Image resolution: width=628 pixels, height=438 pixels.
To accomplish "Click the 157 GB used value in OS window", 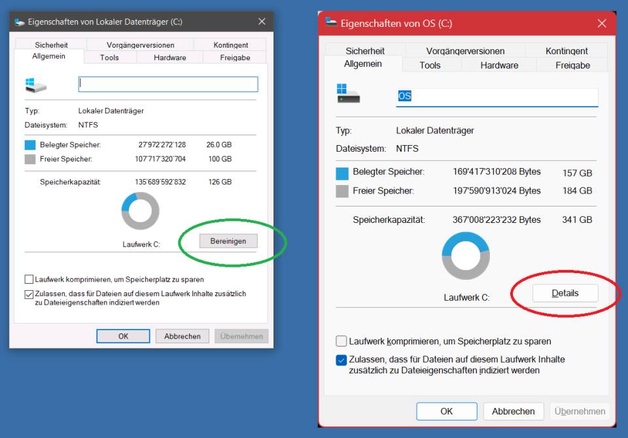I will [577, 173].
